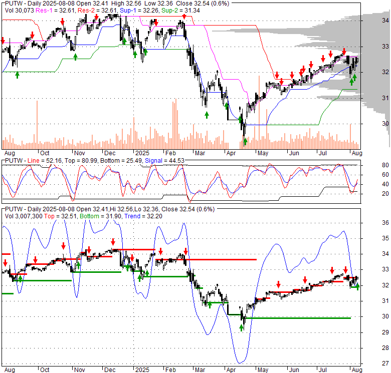
Task: Click the Jun label on the top chart's time axis
Action: [294, 153]
